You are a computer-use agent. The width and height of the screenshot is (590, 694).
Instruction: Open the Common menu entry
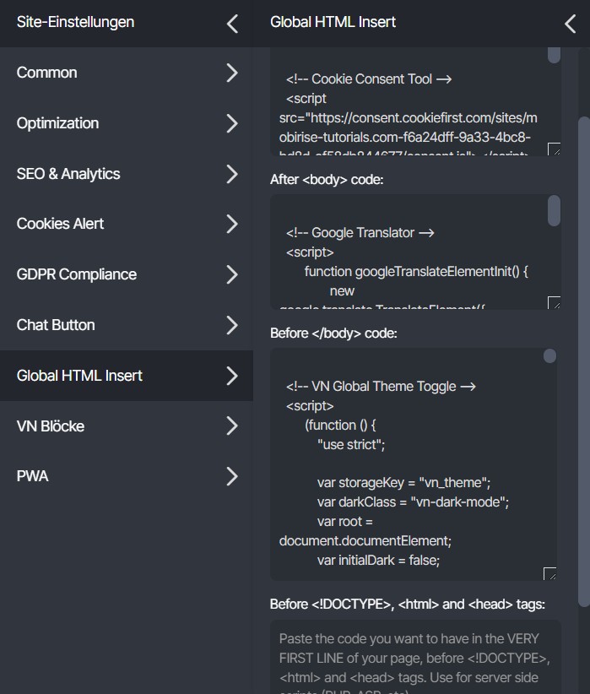(x=127, y=73)
